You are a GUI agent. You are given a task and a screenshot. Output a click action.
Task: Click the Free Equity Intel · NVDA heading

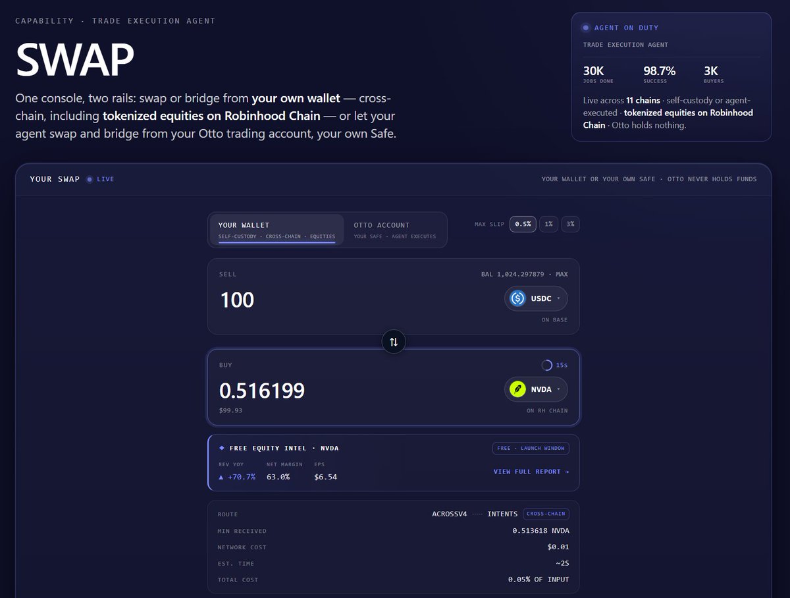[284, 448]
